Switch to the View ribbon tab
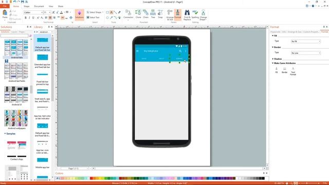The width and height of the screenshot is (329, 185). click(51, 6)
